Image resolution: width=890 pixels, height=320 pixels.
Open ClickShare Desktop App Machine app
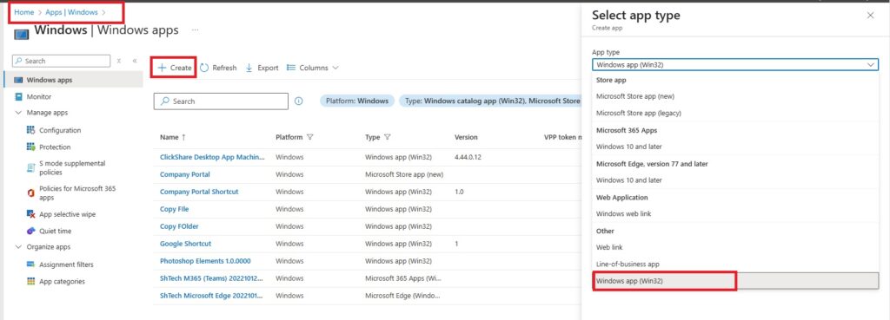[x=212, y=157]
